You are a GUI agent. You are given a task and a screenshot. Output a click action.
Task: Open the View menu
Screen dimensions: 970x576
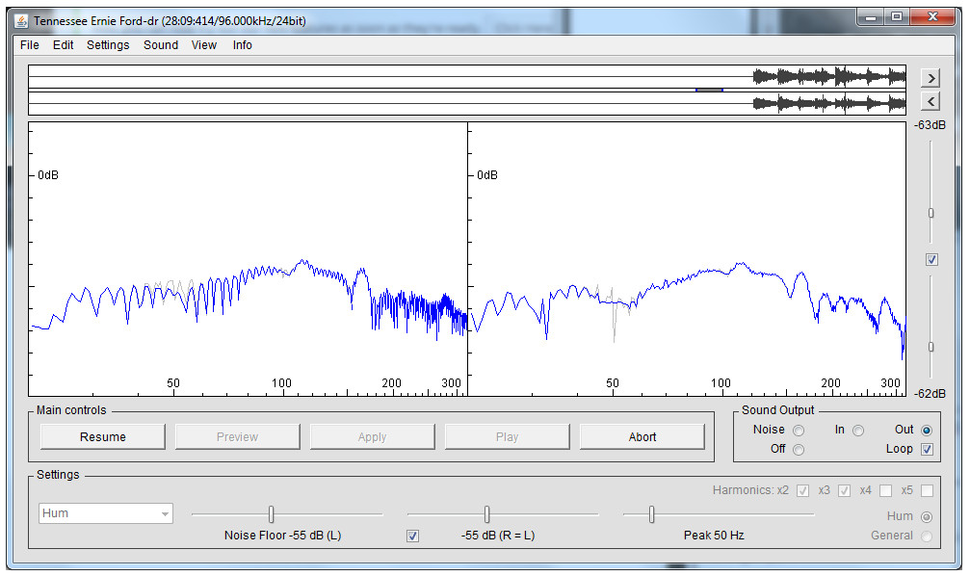coord(204,45)
